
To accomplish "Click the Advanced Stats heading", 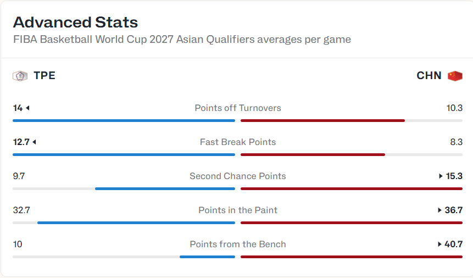I will point(75,23).
